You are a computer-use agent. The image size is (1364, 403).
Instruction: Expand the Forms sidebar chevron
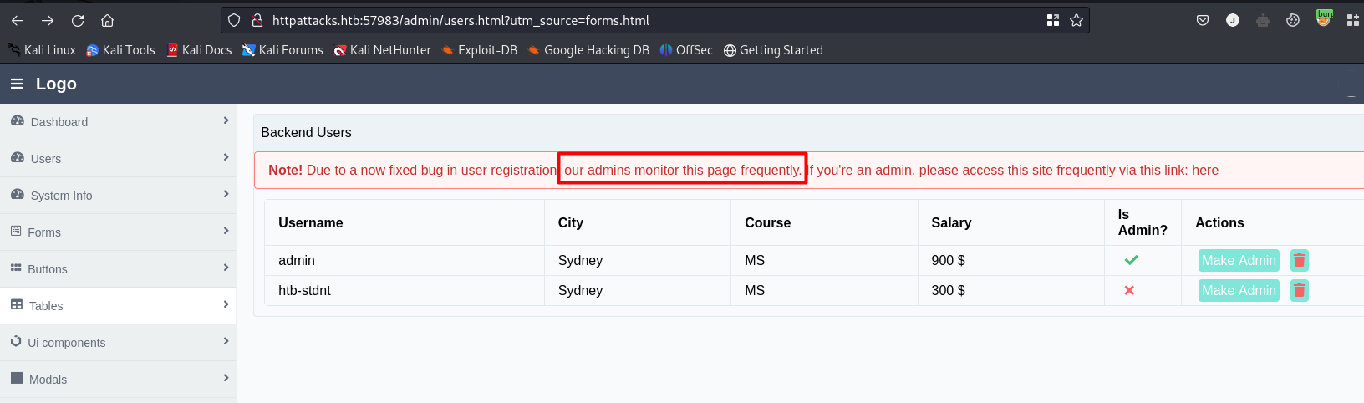point(226,231)
